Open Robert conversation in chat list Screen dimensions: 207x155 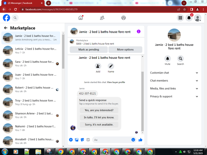(31, 90)
